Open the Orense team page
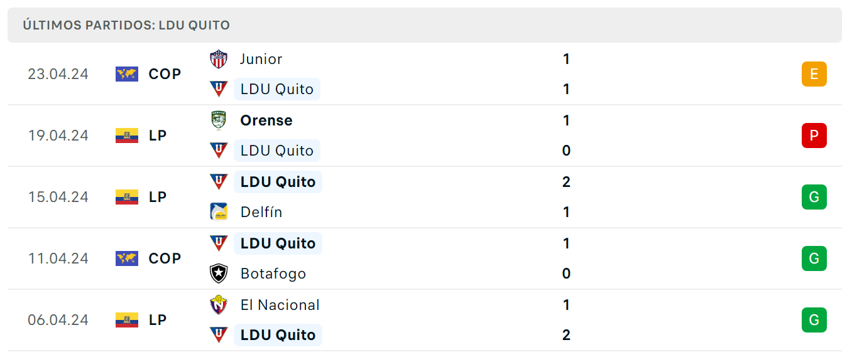This screenshot has width=852, height=362. coord(266,120)
